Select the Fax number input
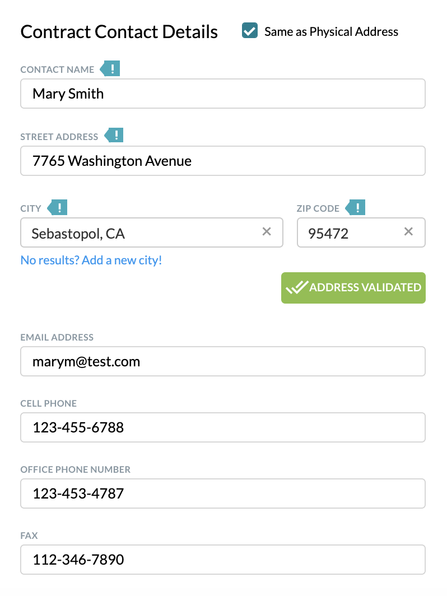 pos(223,560)
